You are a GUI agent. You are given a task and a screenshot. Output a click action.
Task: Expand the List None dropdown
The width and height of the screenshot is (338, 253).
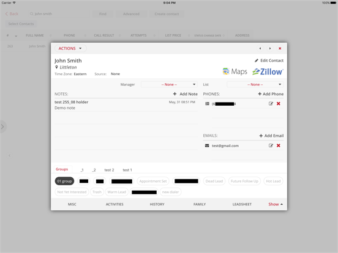pos(255,84)
